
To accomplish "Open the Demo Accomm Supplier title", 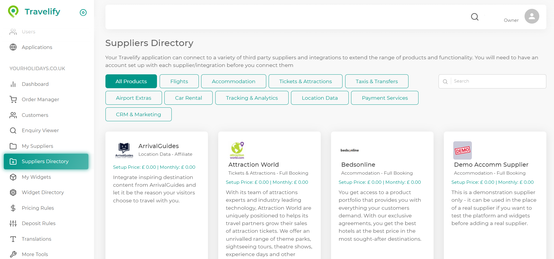I will point(491,165).
